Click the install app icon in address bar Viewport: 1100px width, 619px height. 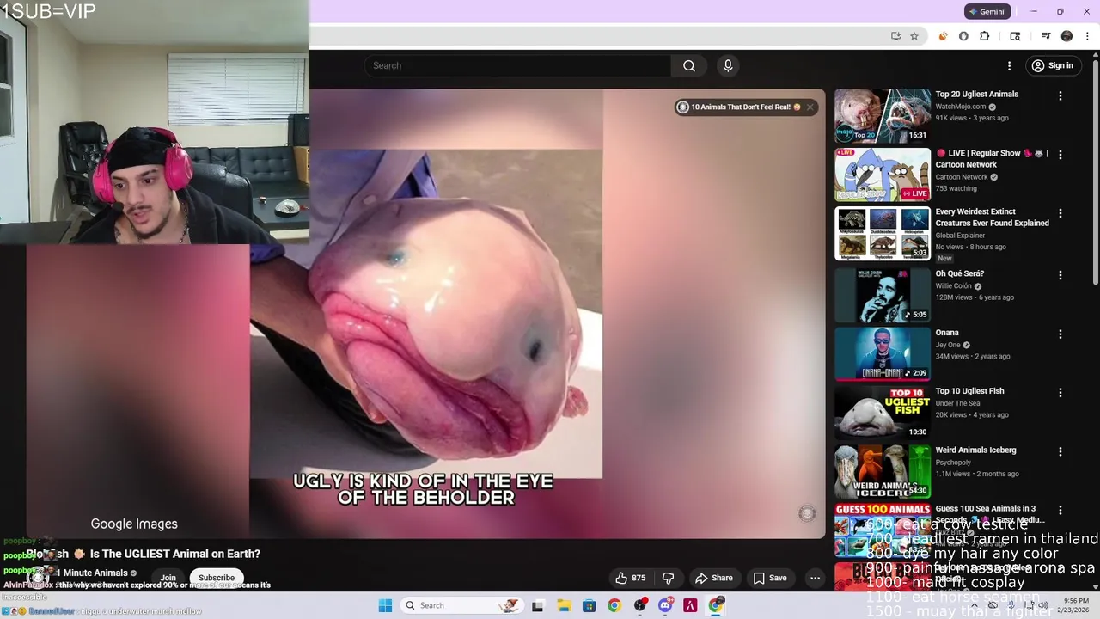[x=895, y=36]
